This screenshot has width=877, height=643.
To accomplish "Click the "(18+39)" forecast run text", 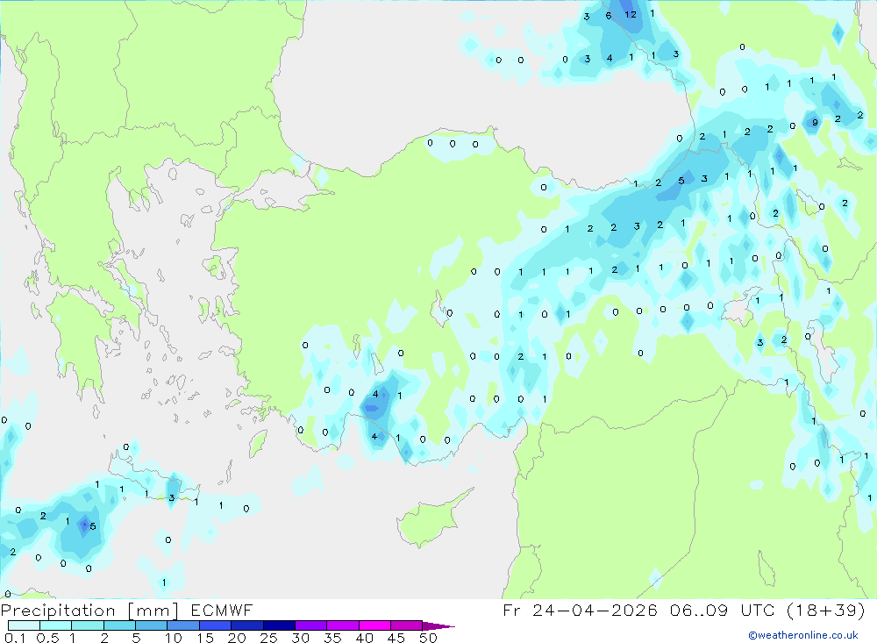I will click(825, 610).
